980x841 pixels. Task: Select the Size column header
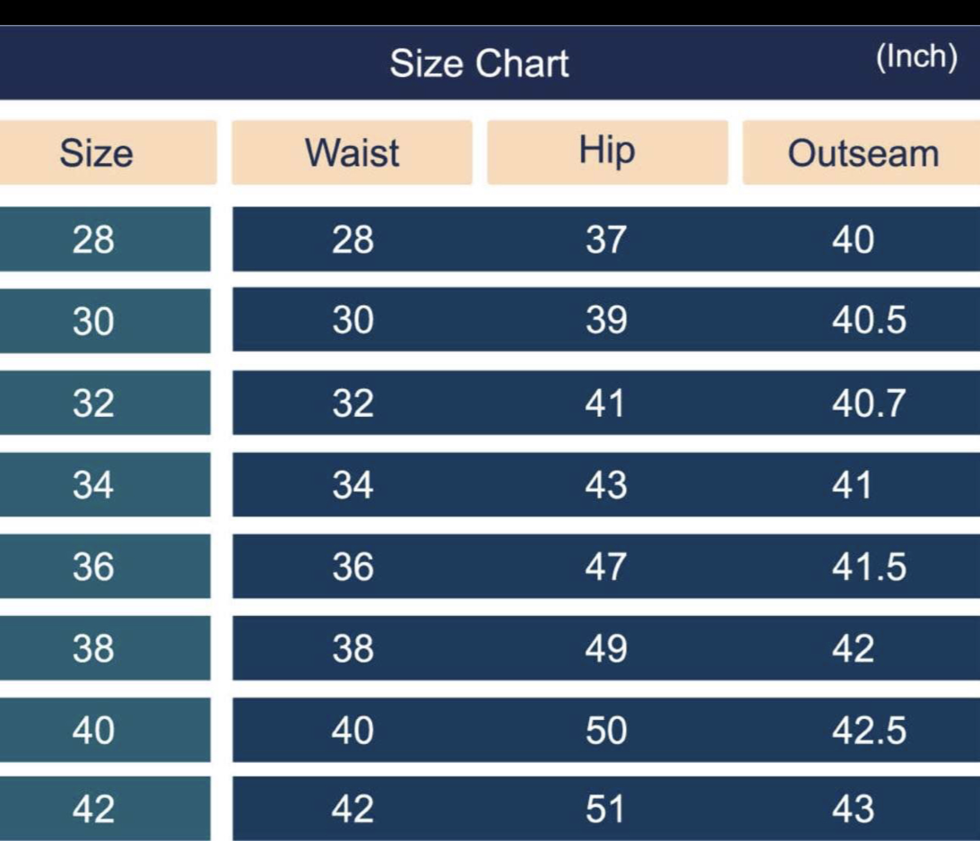[x=96, y=153]
